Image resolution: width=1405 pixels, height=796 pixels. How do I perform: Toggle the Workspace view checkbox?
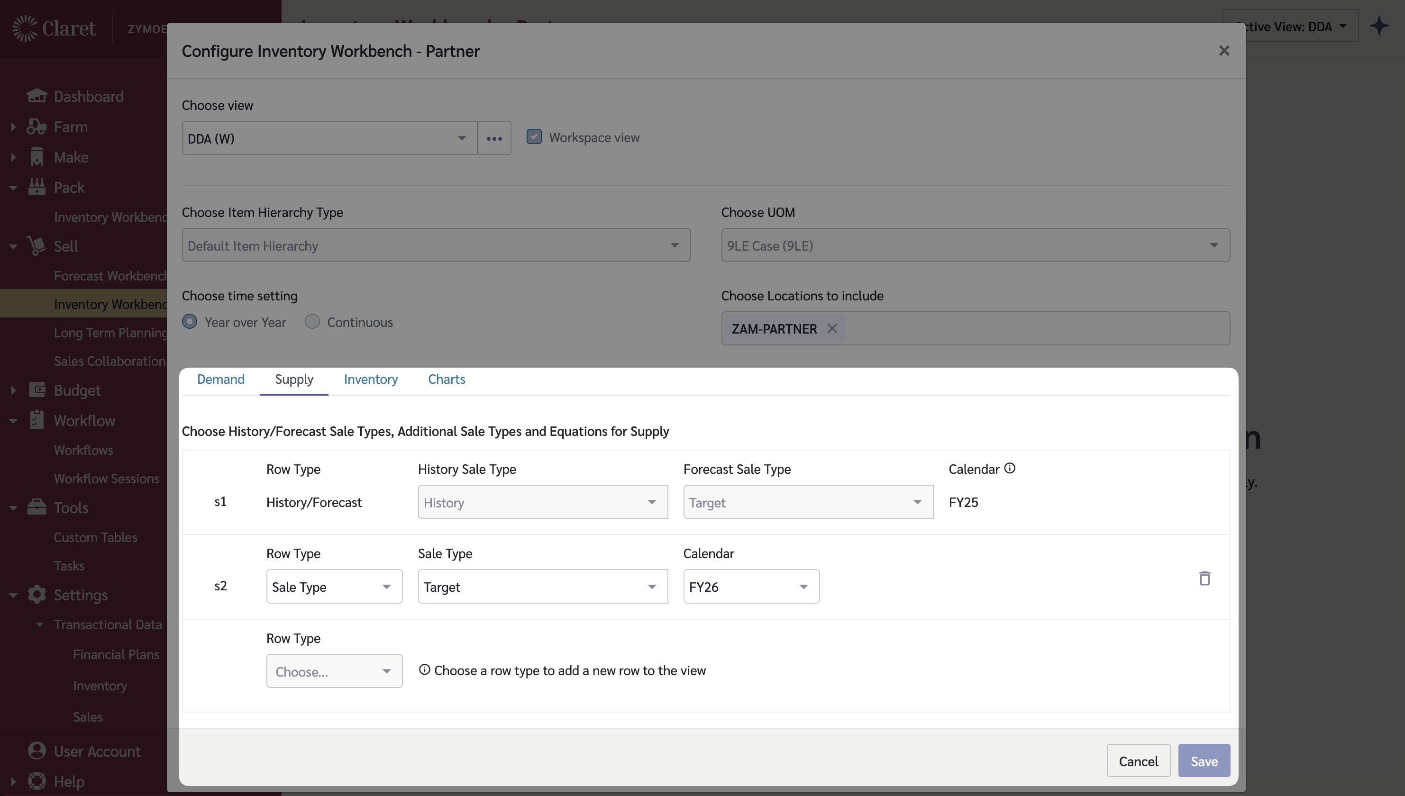534,136
